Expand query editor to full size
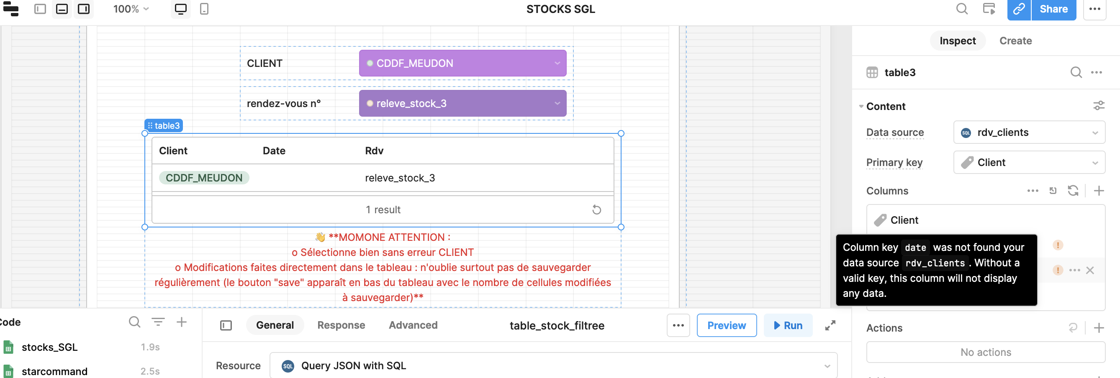 (x=830, y=325)
